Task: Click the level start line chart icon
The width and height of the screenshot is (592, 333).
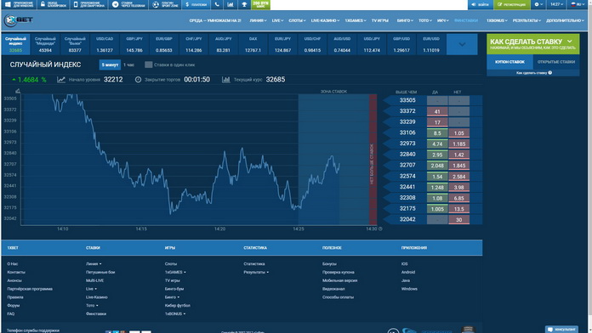Action: pos(60,80)
